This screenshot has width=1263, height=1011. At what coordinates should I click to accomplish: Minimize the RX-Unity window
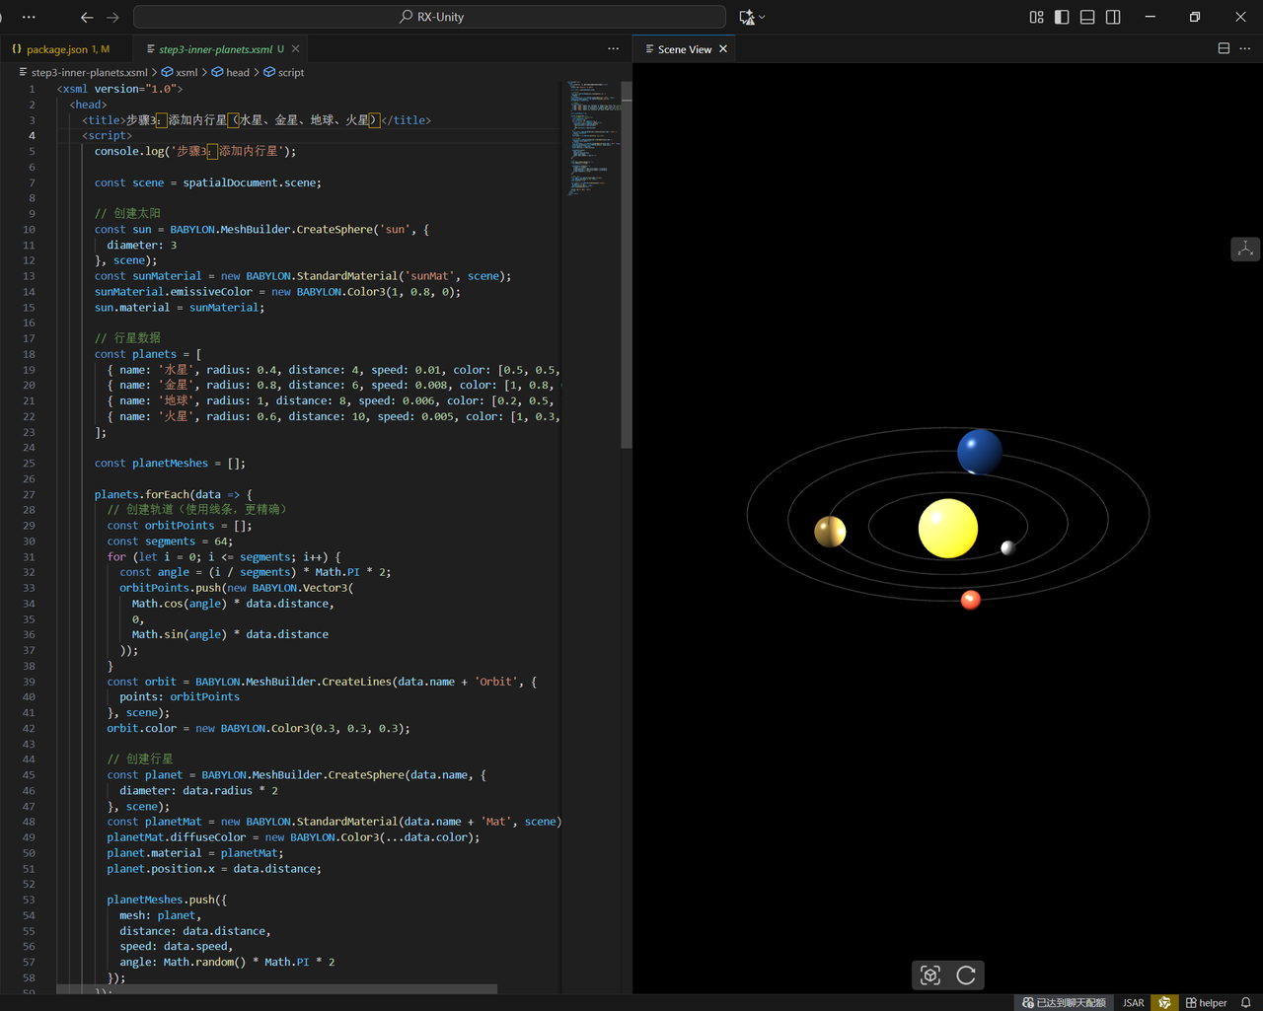coord(1150,17)
